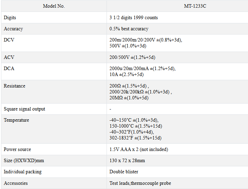The width and height of the screenshot is (248, 189).
Task: Select the DCA row label
Action: (9, 68)
